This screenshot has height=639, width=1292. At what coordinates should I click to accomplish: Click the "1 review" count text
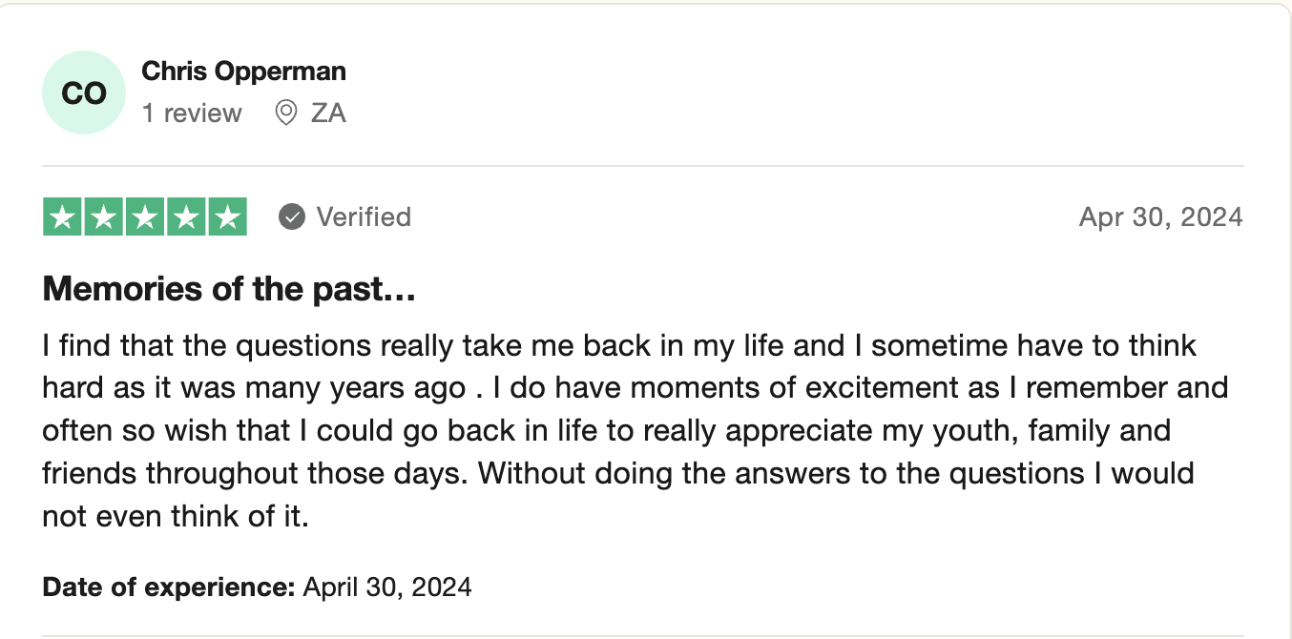click(192, 113)
